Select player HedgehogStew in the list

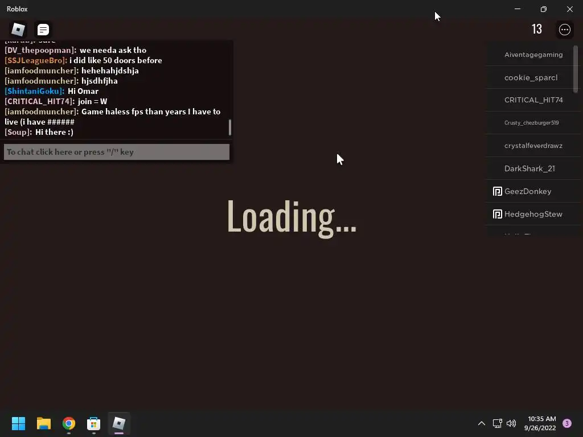(x=533, y=214)
